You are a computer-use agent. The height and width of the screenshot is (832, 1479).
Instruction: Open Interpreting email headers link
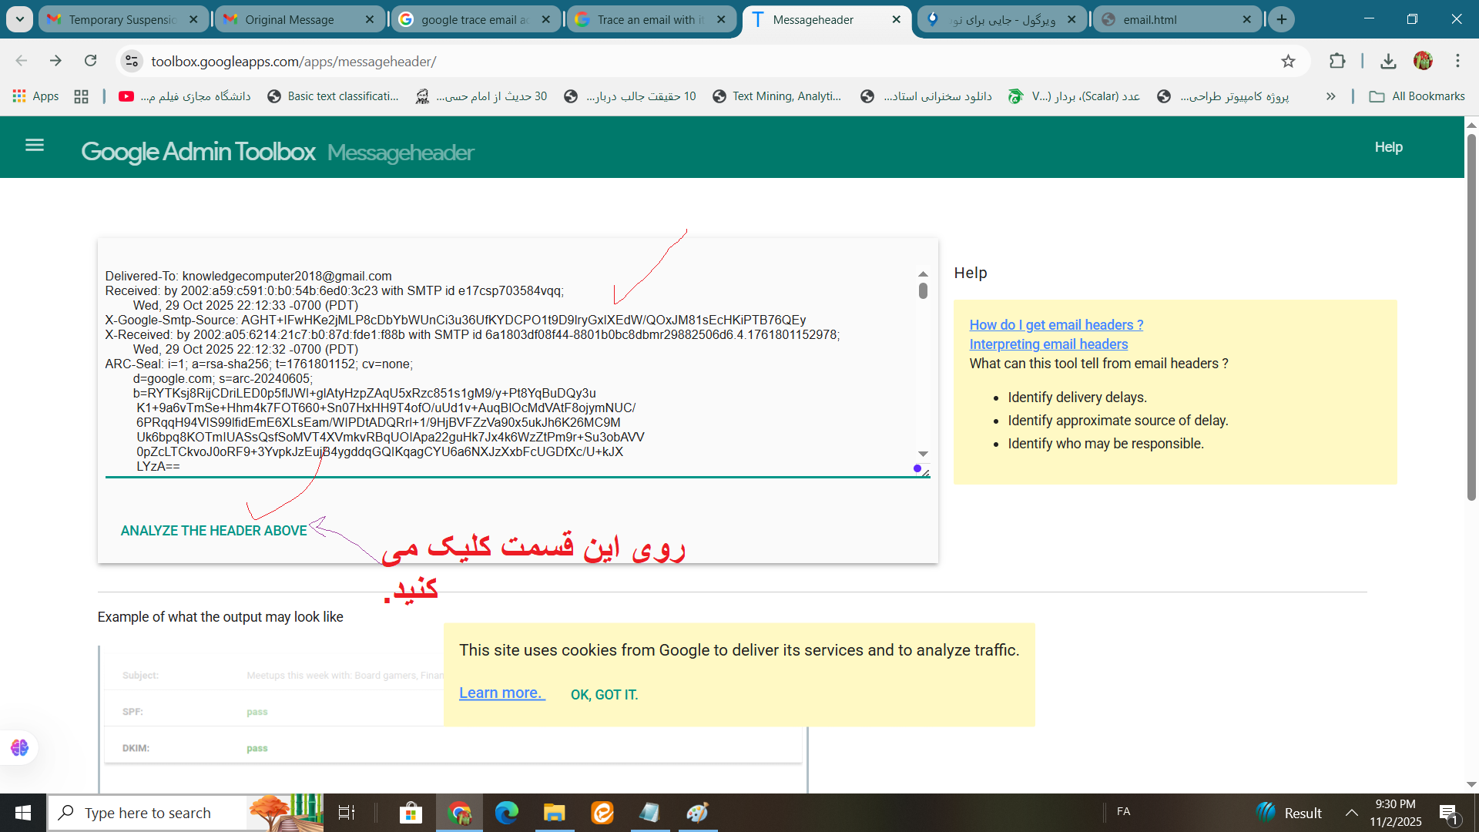(1048, 344)
